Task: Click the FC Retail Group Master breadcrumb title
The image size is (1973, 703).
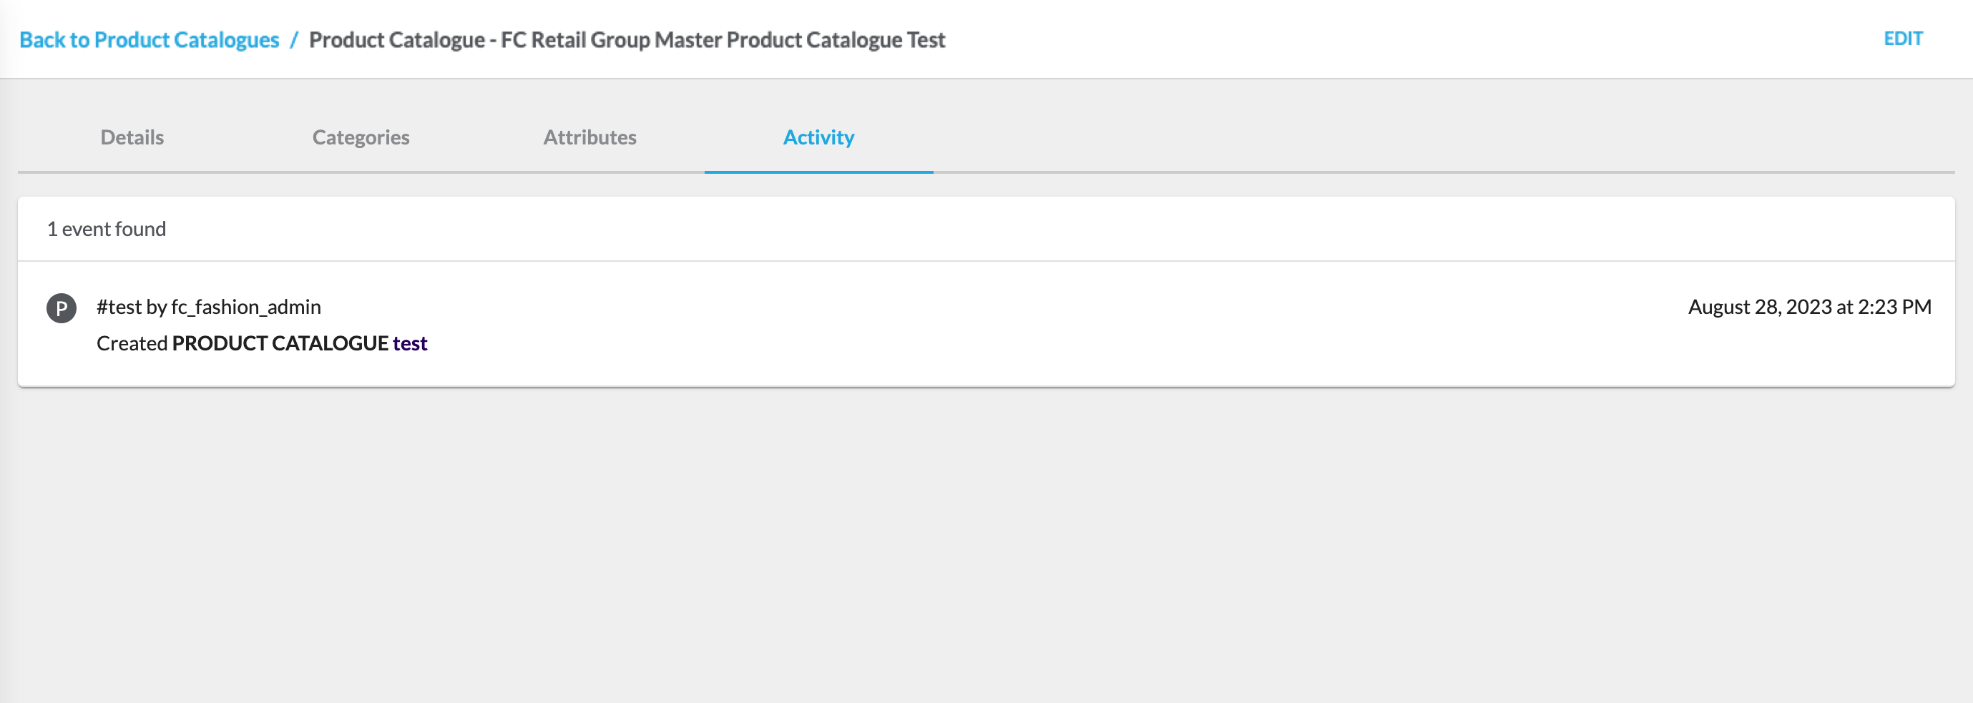Action: pyautogui.click(x=723, y=40)
